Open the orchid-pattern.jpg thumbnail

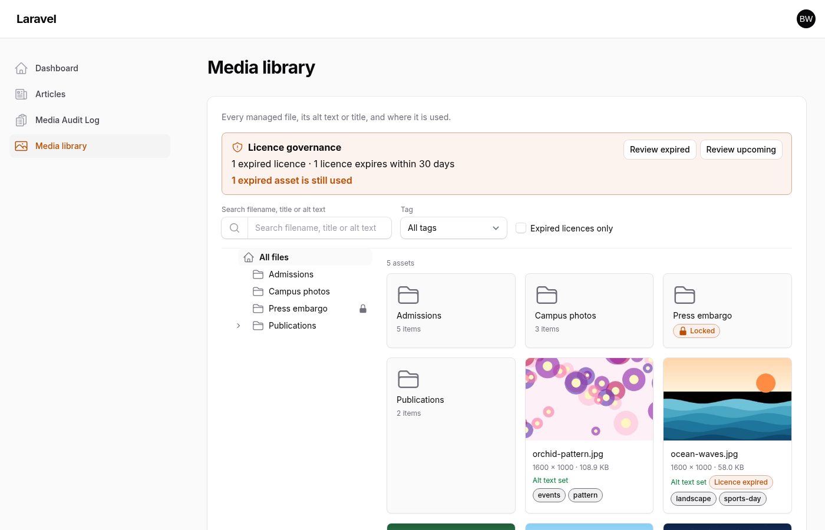(x=589, y=399)
